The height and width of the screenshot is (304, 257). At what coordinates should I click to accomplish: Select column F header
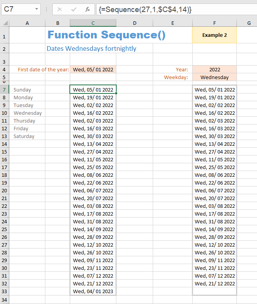(x=214, y=23)
